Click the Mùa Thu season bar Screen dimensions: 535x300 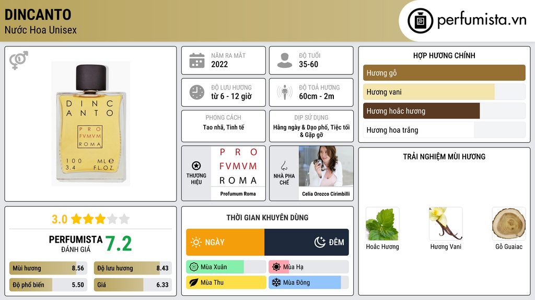[x=226, y=282]
